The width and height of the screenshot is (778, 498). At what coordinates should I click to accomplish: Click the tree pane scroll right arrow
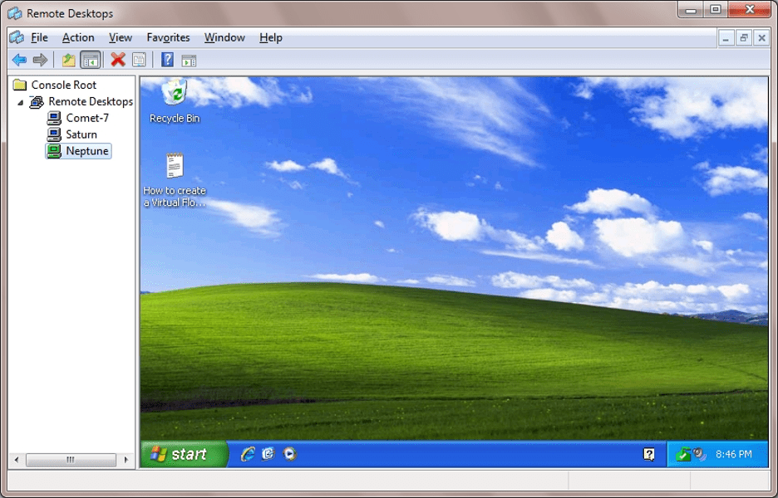[x=126, y=460]
